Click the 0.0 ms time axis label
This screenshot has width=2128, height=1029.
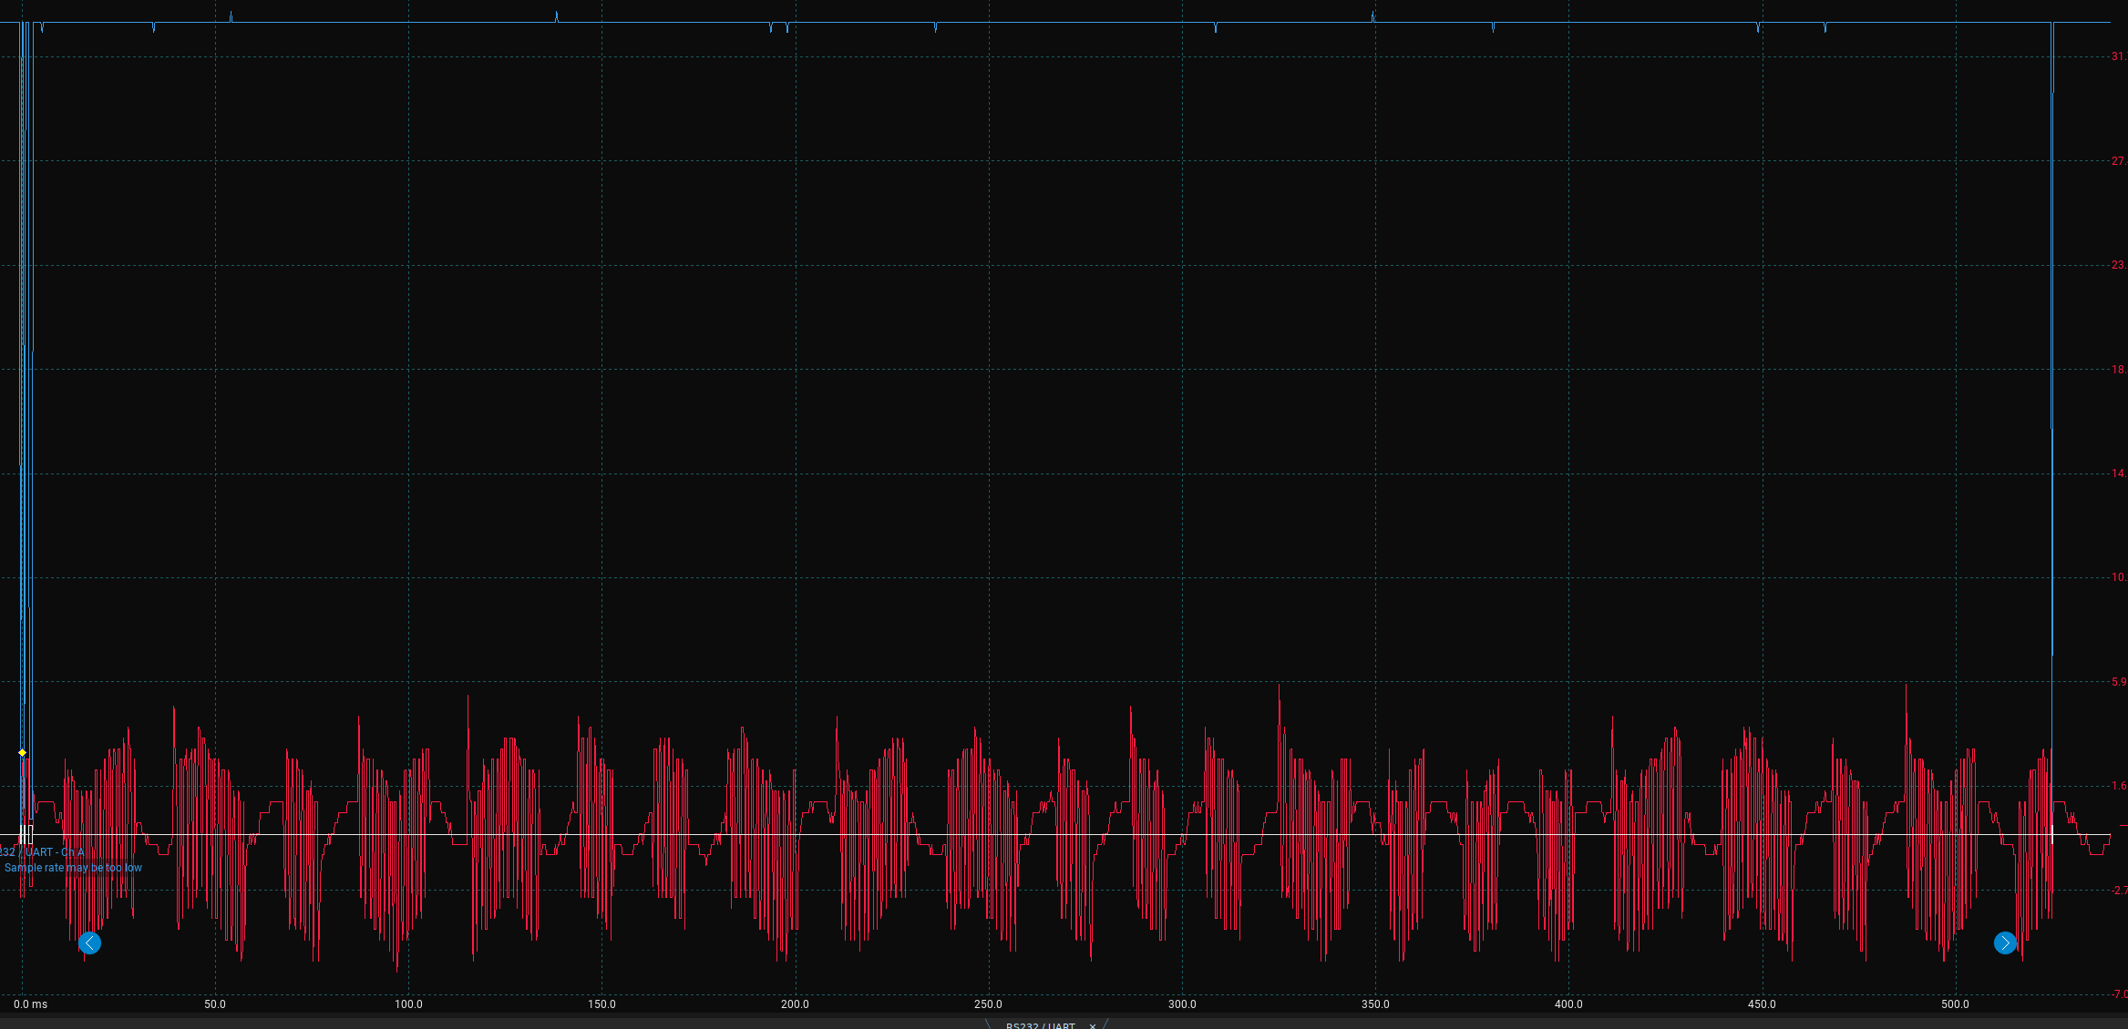(x=30, y=1004)
